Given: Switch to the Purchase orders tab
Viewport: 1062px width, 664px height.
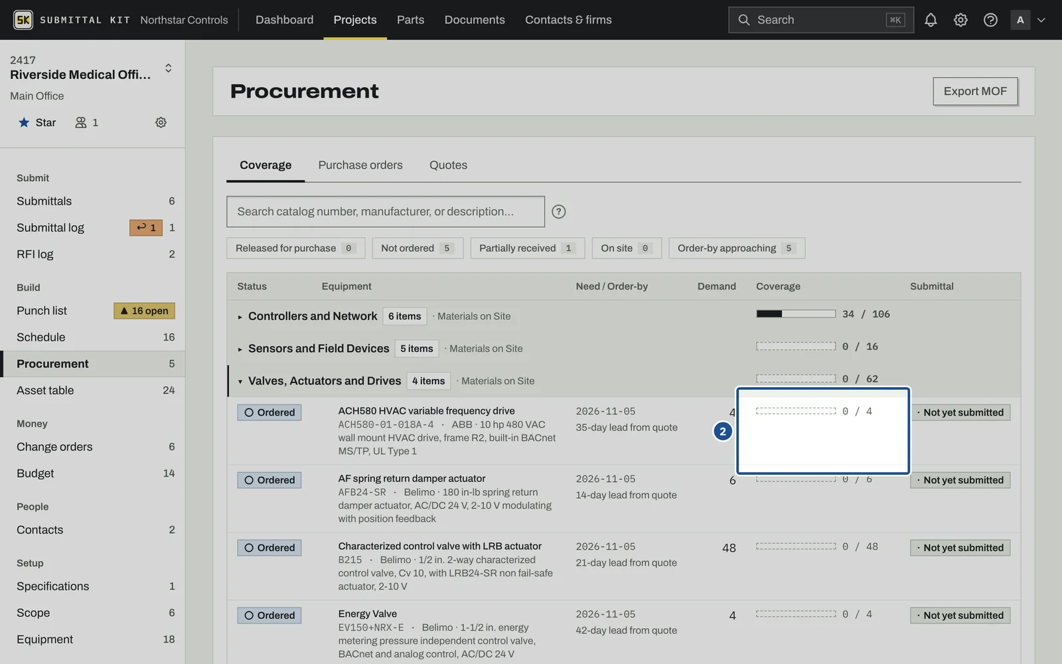Looking at the screenshot, I should coord(360,165).
